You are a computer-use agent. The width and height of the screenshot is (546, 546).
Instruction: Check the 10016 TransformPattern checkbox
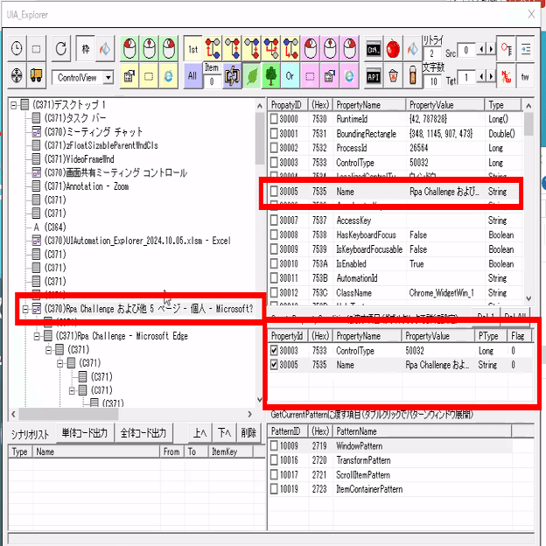pos(274,460)
